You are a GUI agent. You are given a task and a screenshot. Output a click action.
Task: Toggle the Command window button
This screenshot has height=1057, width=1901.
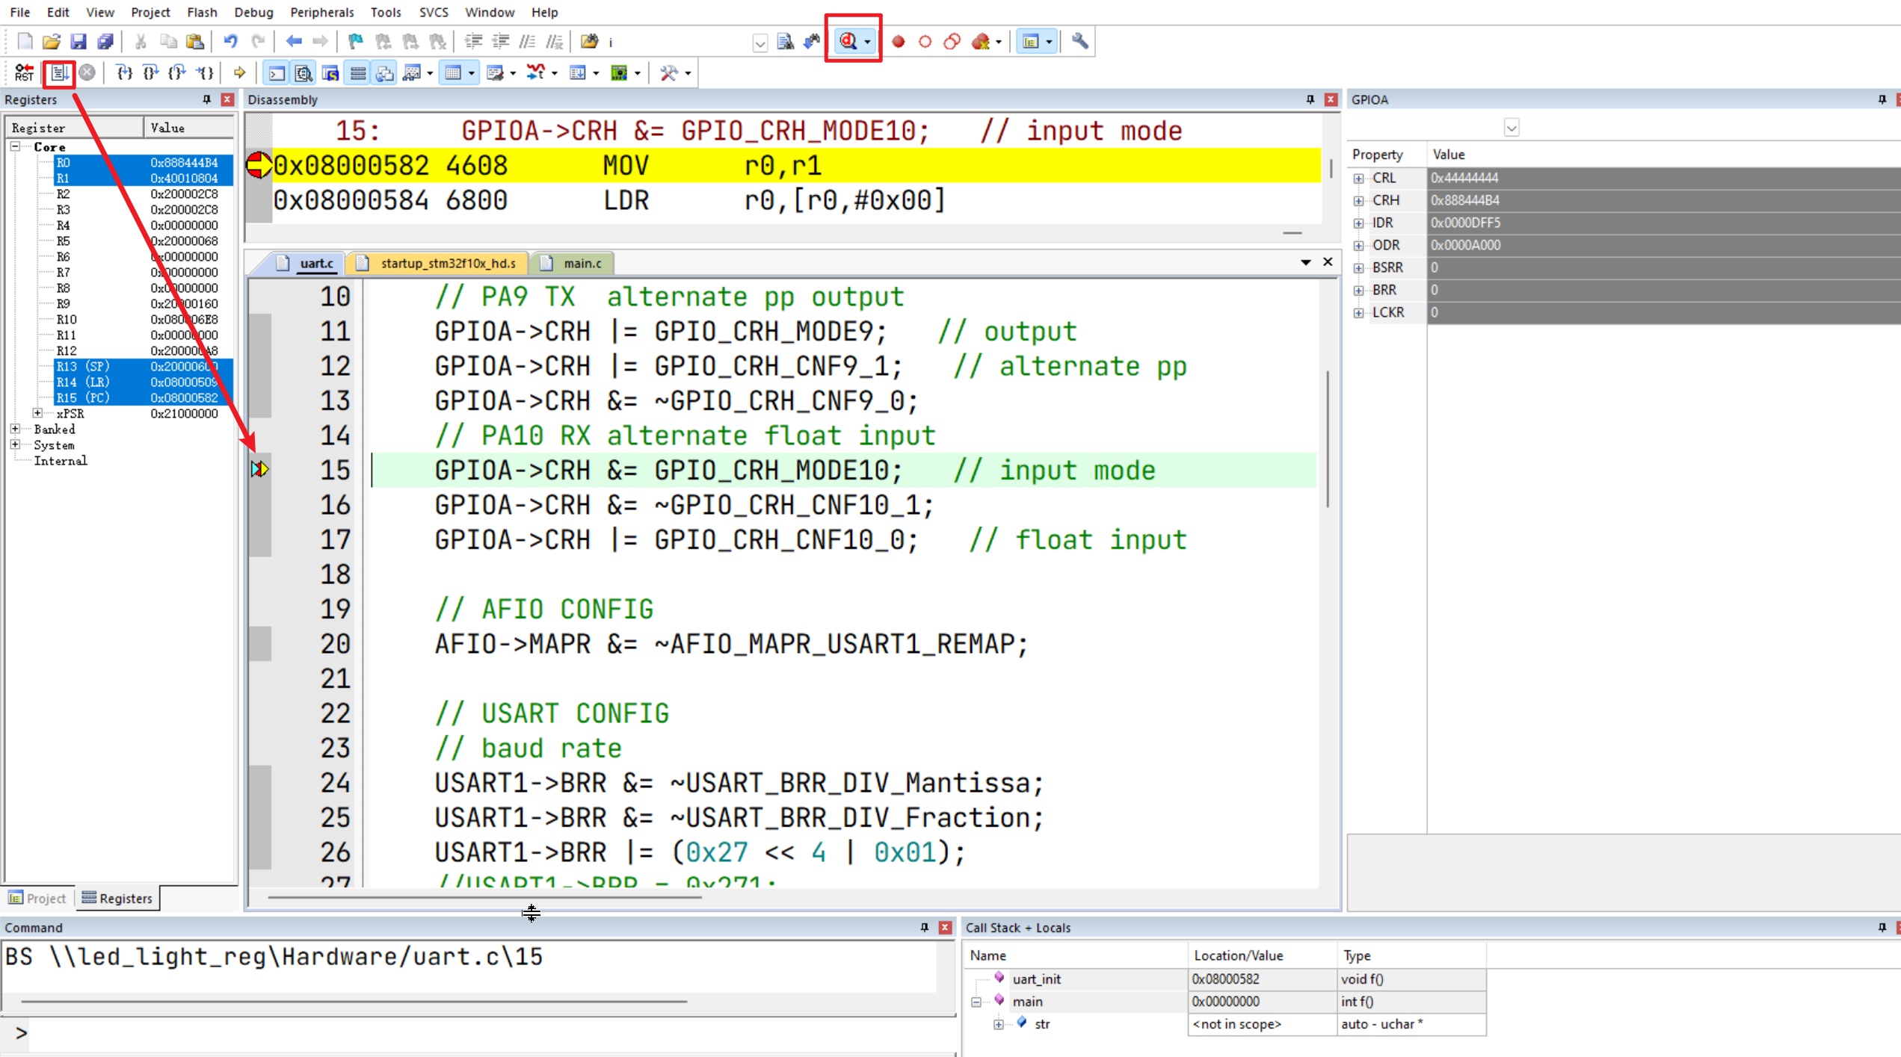pyautogui.click(x=277, y=72)
